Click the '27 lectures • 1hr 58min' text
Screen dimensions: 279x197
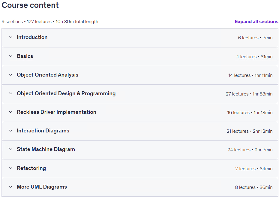pos(249,94)
